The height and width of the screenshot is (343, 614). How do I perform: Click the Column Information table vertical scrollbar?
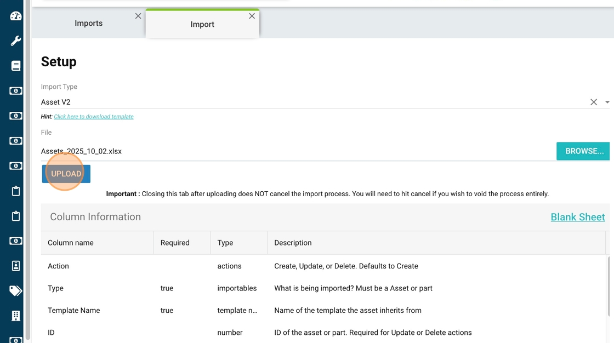click(608, 285)
